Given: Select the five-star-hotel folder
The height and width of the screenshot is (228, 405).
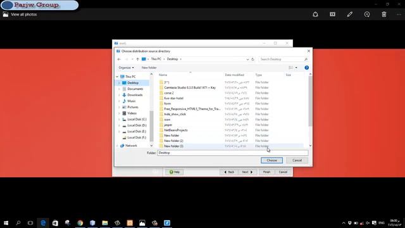Looking at the screenshot, I should coord(173,98).
